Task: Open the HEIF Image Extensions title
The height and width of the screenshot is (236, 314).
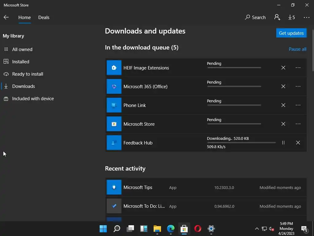Action: pyautogui.click(x=146, y=68)
